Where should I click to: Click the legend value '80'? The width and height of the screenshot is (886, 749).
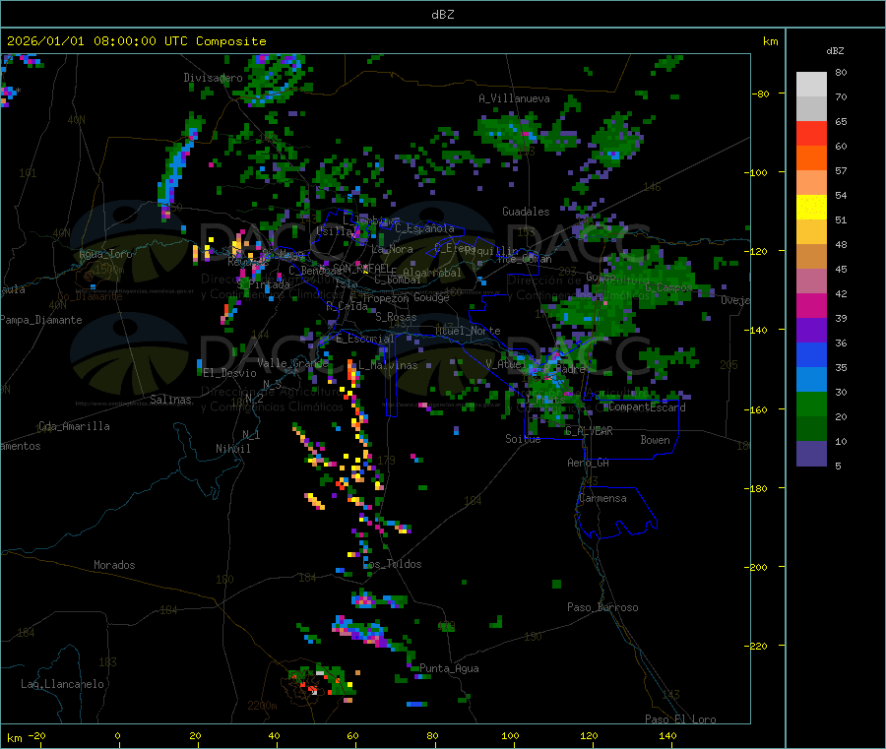[841, 72]
